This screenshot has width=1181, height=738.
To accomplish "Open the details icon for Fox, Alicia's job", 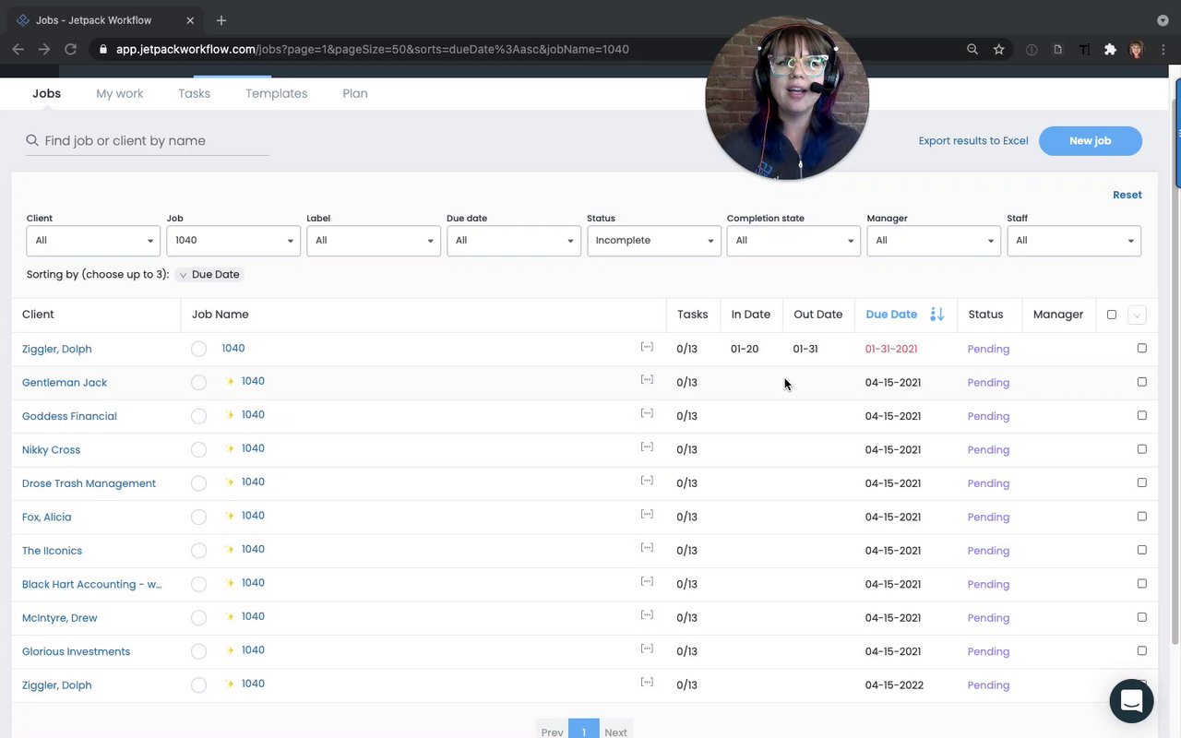I will 647,515.
